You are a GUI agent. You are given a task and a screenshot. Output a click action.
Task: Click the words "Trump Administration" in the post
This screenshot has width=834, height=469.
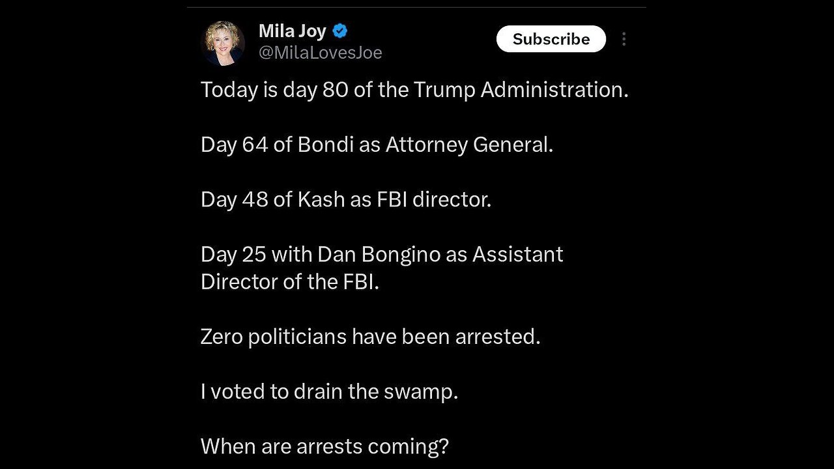pos(521,89)
